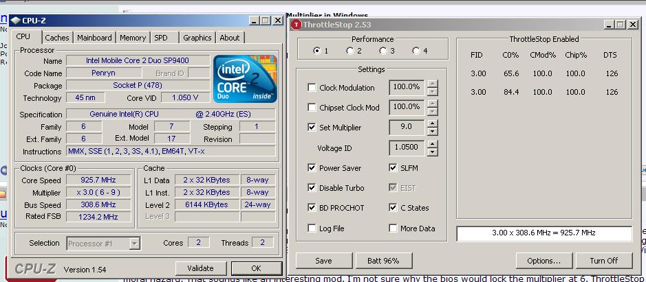This screenshot has height=282, width=646.
Task: Click the Chipset Clock Mod 100.0% field
Action: point(407,107)
